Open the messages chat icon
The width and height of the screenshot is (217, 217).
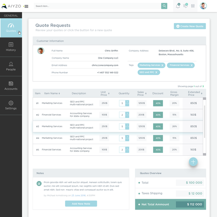coord(185,6)
